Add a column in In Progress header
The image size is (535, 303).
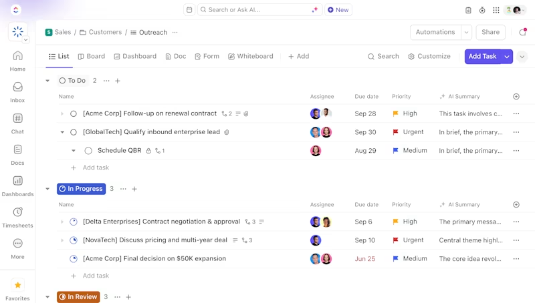coord(516,204)
